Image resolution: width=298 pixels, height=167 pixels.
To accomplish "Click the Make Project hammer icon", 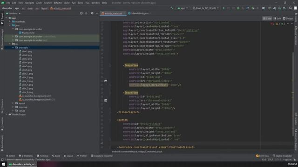I will 172,8.
